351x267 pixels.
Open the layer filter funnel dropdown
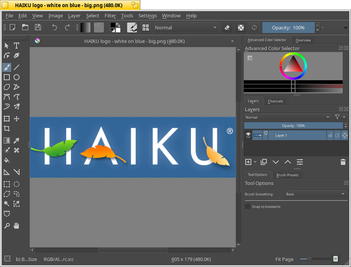(x=340, y=117)
